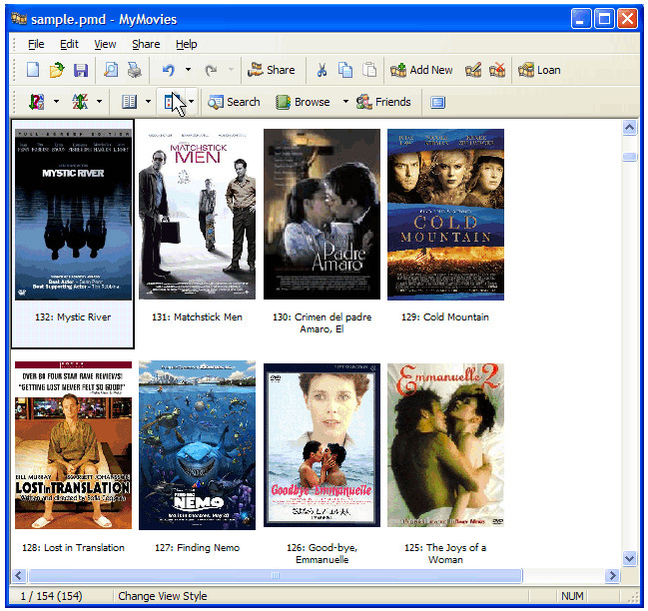Click the filter icon with question mark
This screenshot has height=611, width=648.
point(37,102)
